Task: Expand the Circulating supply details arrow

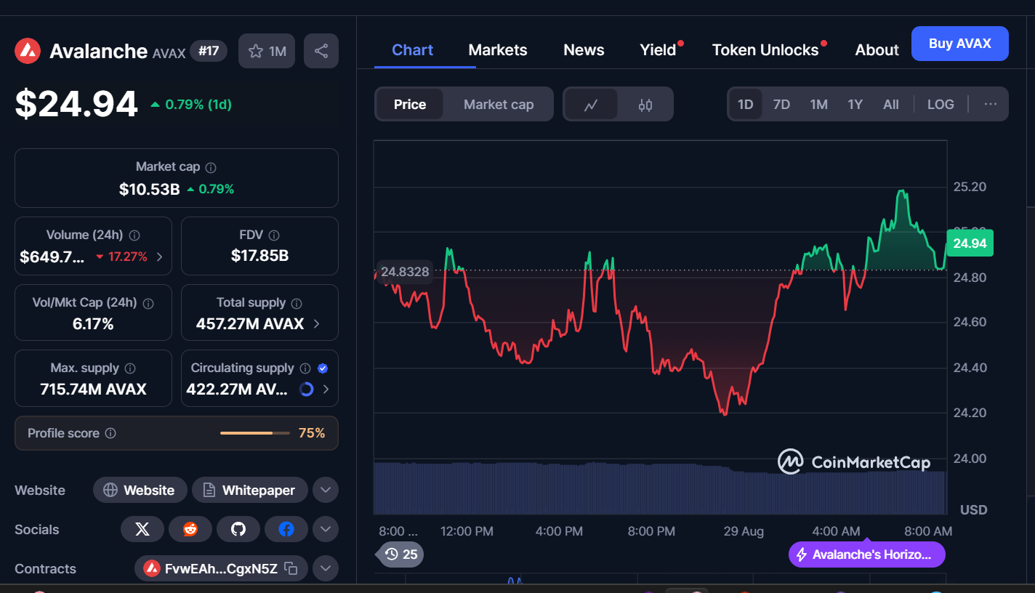Action: [326, 390]
